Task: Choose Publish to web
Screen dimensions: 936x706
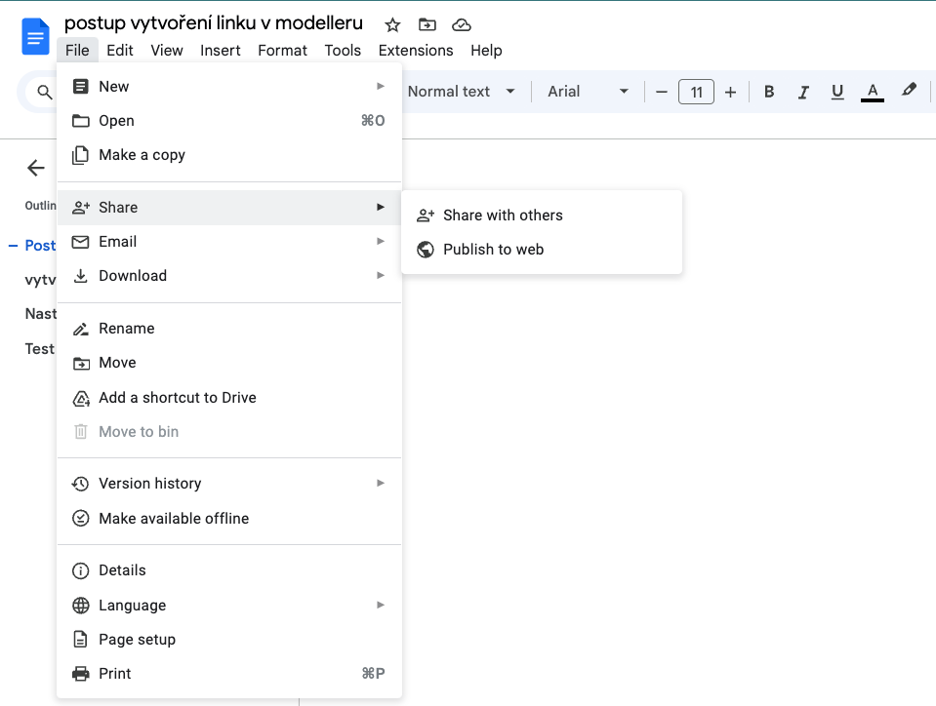Action: pyautogui.click(x=493, y=250)
